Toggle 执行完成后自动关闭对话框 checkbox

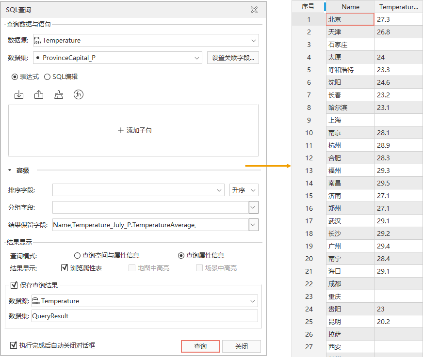(x=14, y=345)
